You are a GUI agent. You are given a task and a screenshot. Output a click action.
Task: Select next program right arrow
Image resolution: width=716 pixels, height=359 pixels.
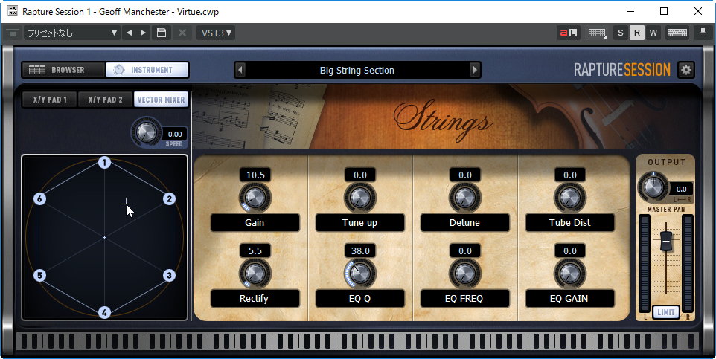pos(474,71)
